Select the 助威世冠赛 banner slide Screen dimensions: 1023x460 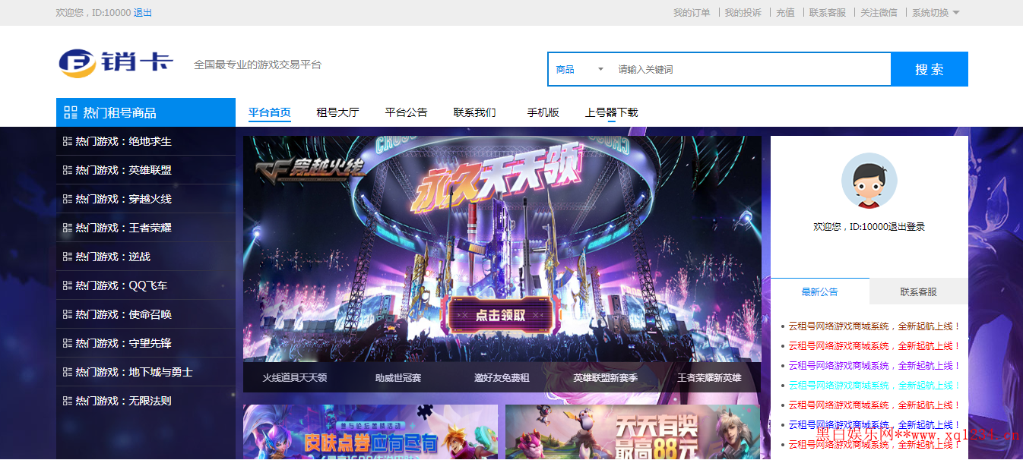pyautogui.click(x=398, y=377)
